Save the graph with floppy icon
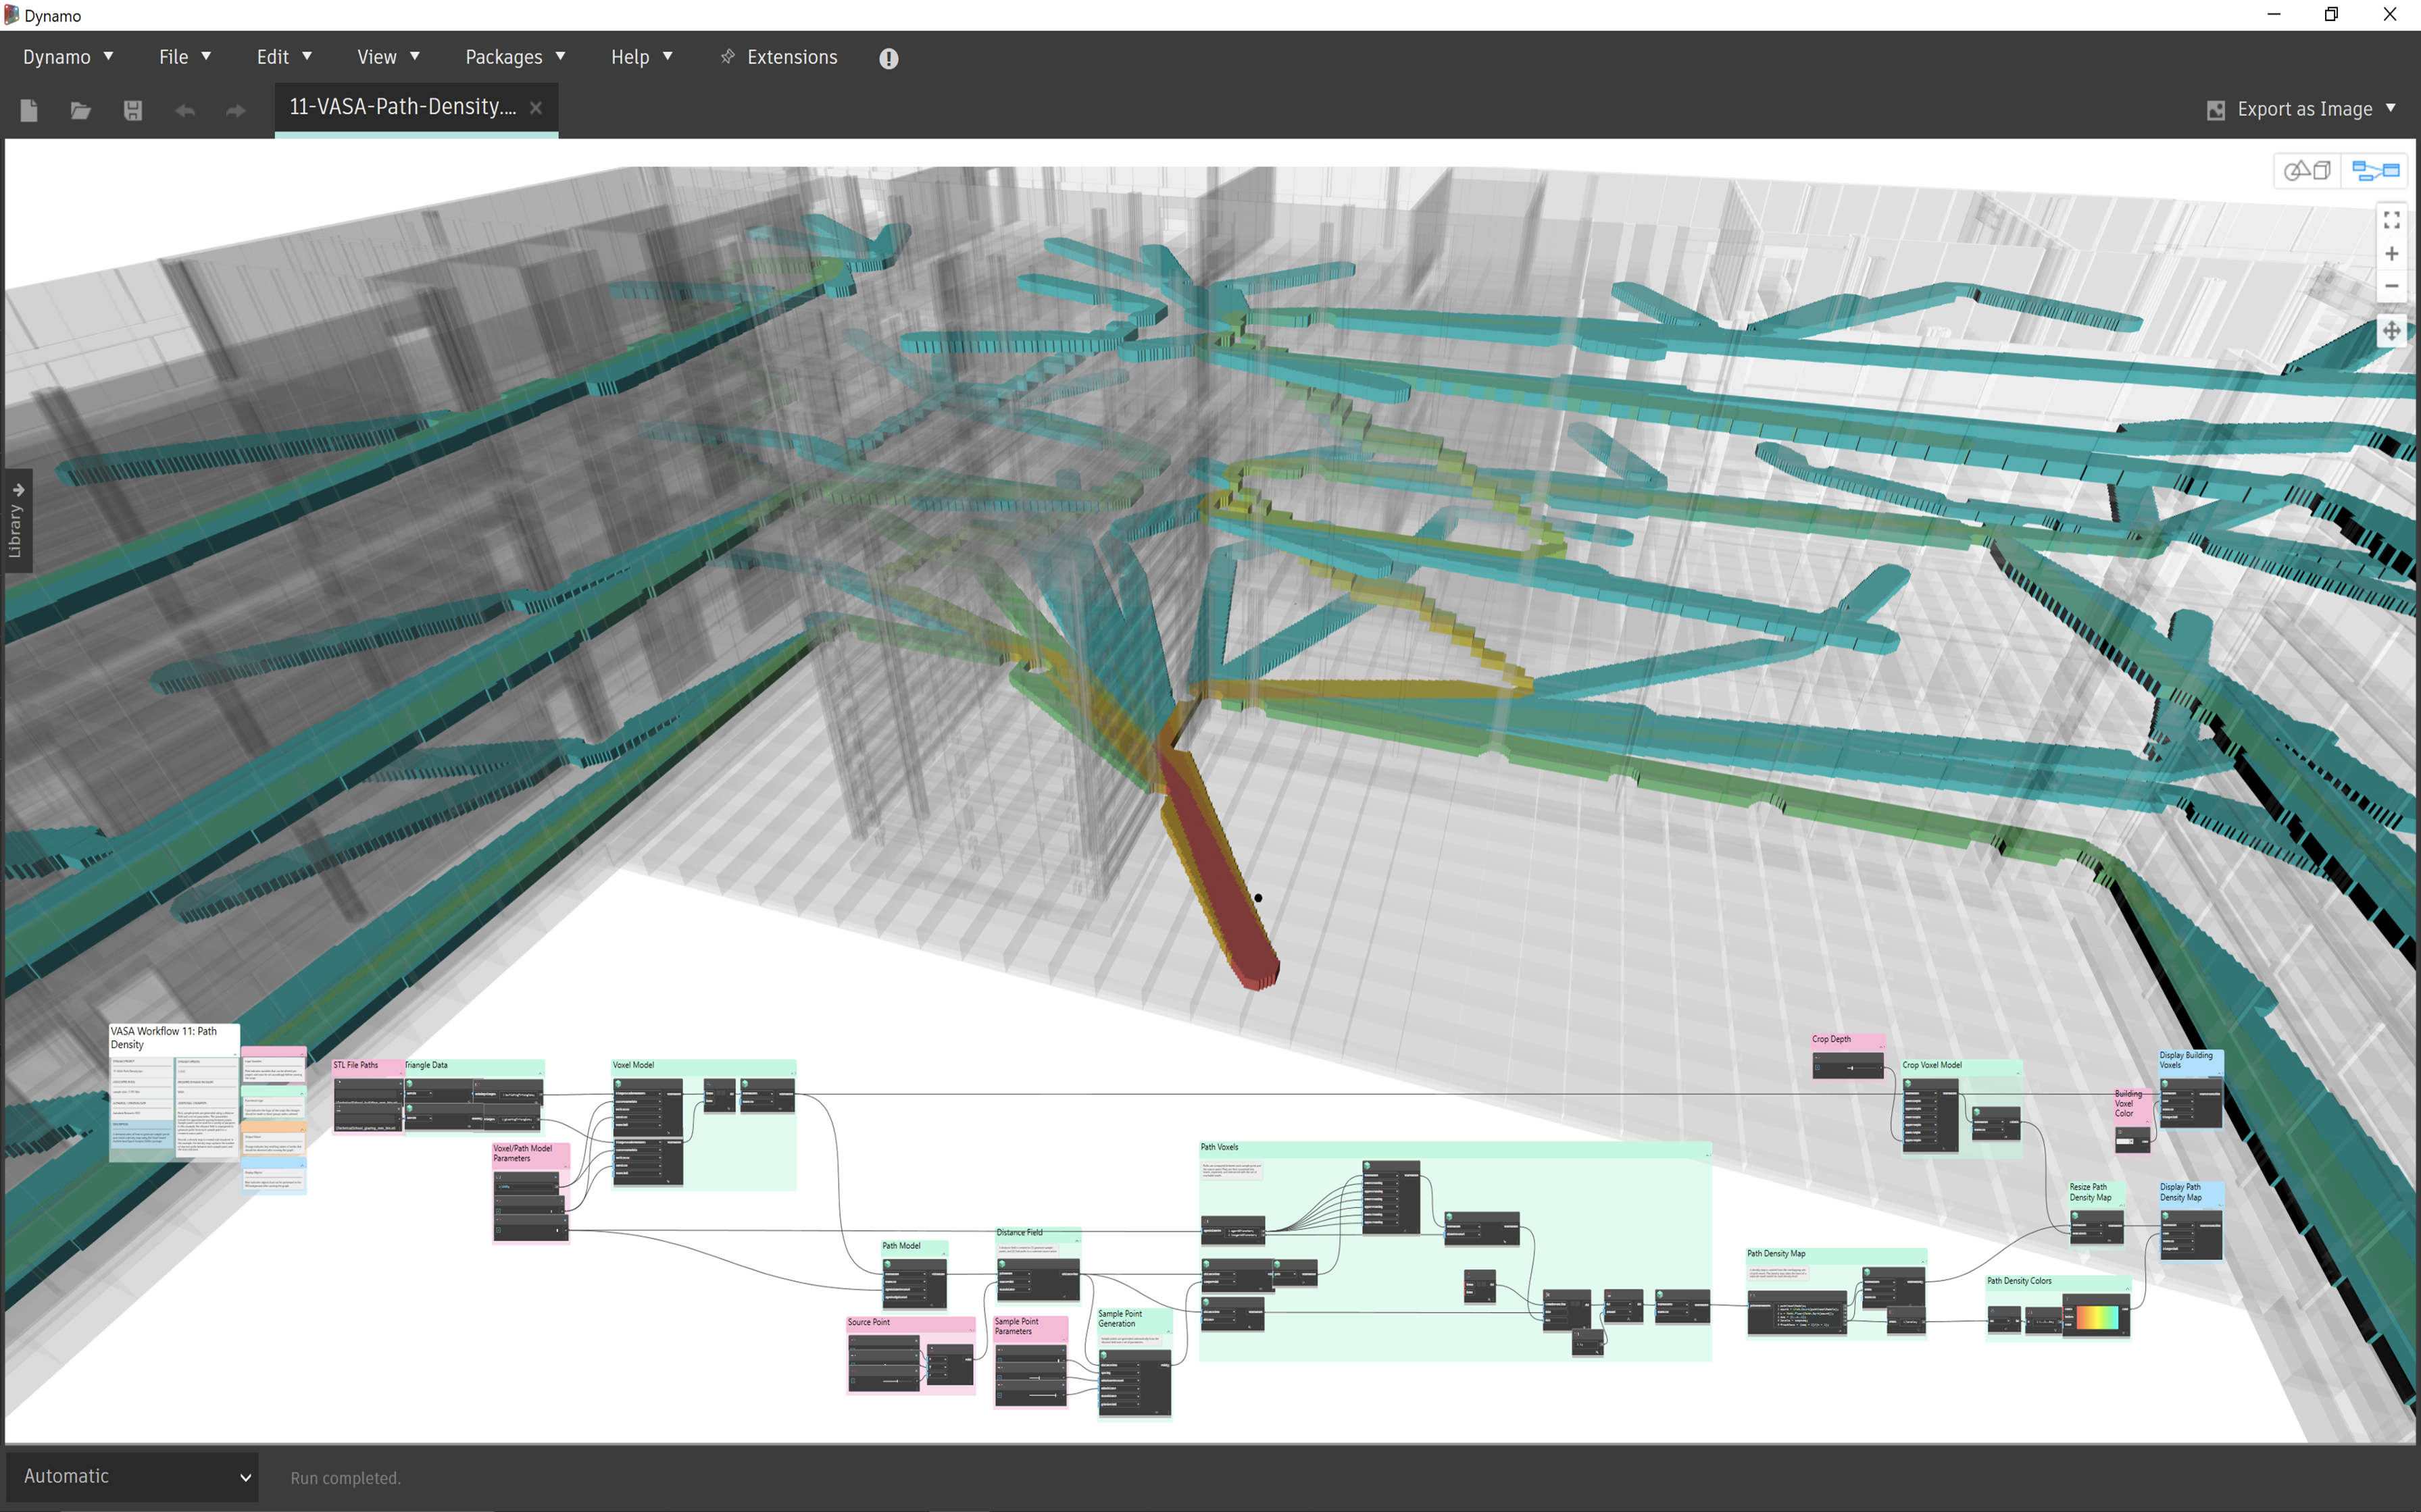2421x1512 pixels. pos(133,110)
